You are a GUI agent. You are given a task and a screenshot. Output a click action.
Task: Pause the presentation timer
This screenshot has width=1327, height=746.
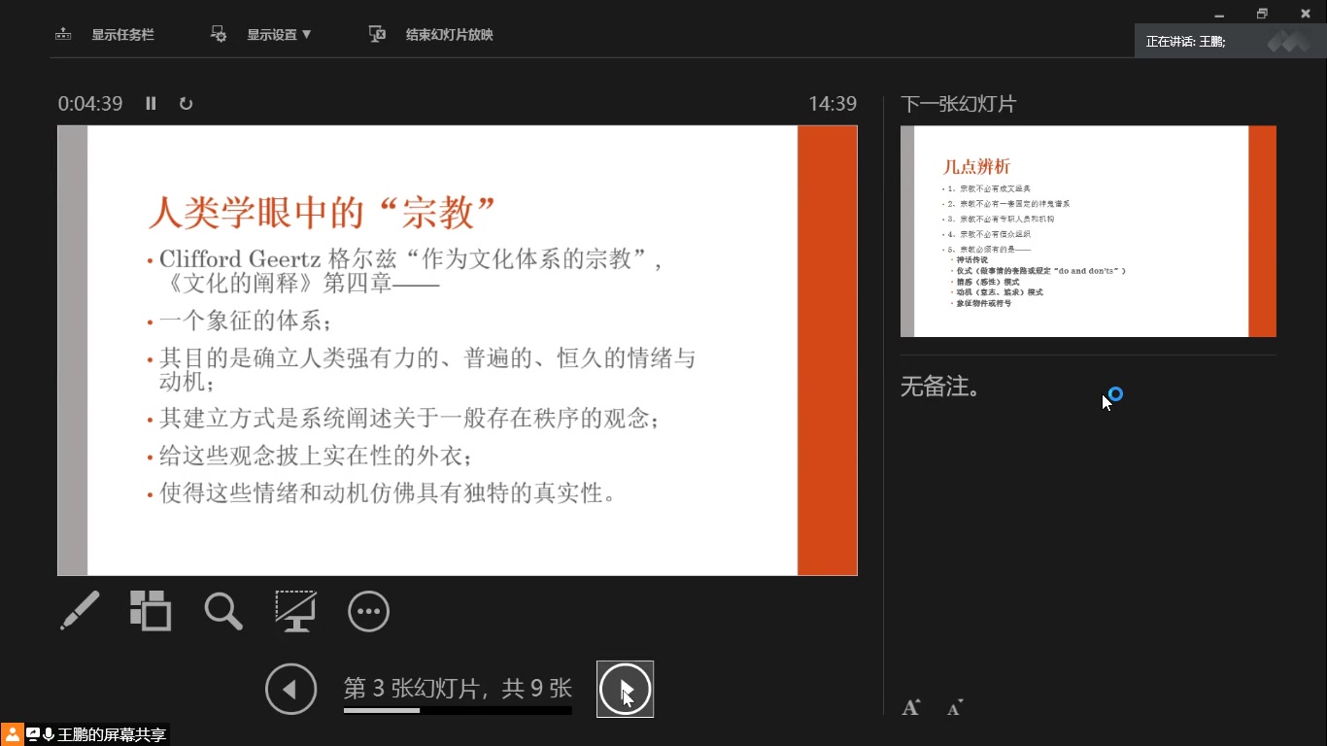click(151, 103)
